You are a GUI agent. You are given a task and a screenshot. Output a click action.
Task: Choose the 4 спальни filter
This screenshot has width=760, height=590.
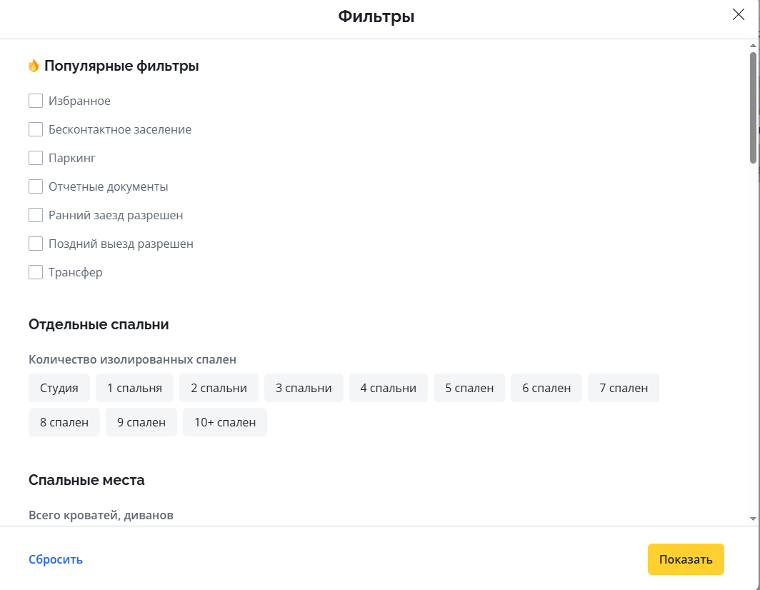click(x=388, y=388)
